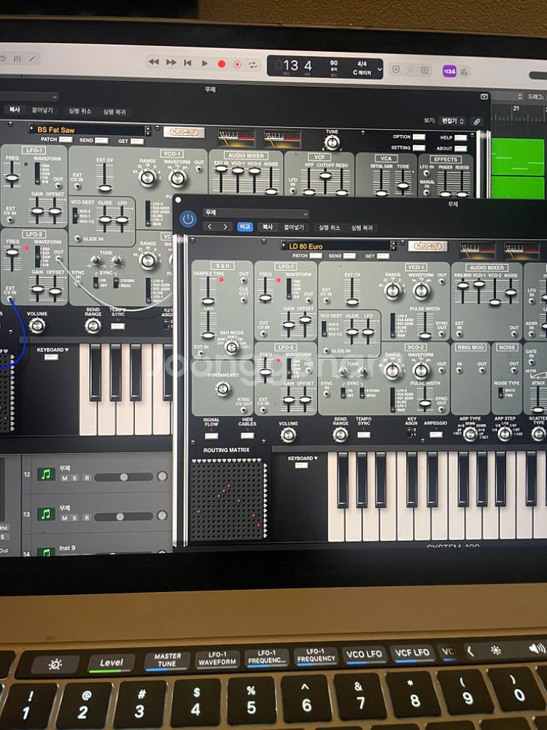Click the PORTAMENTO knob
The width and height of the screenshot is (547, 730).
tap(223, 388)
